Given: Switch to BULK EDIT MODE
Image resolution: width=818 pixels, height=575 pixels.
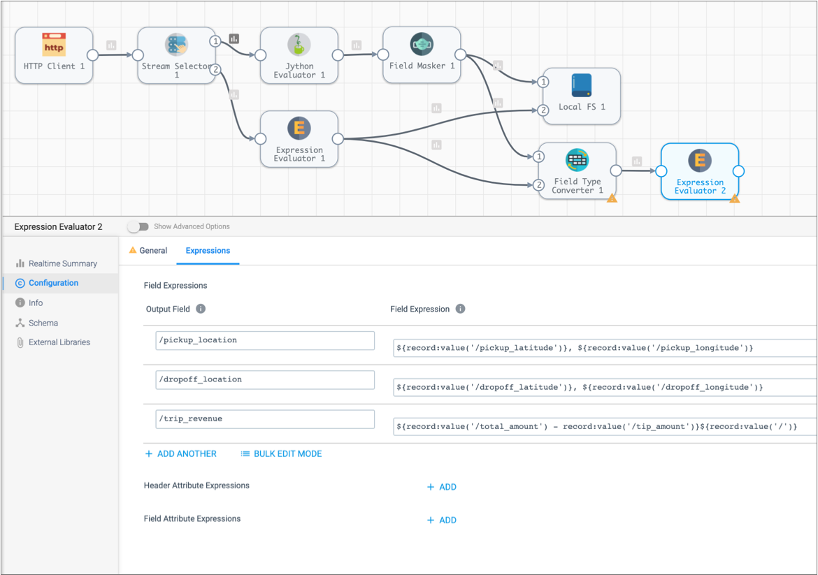Looking at the screenshot, I should [x=281, y=453].
